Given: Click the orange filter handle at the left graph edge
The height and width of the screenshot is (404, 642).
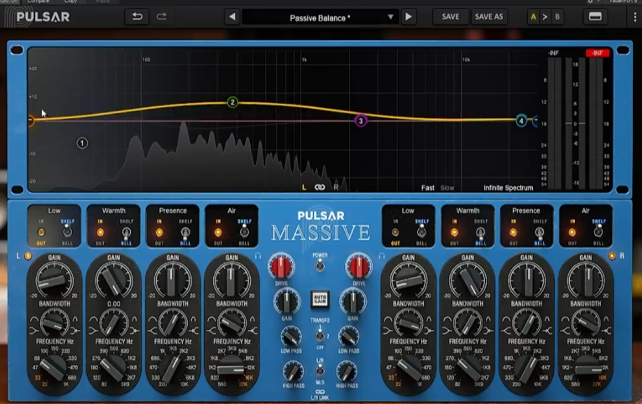Looking at the screenshot, I should pos(30,121).
